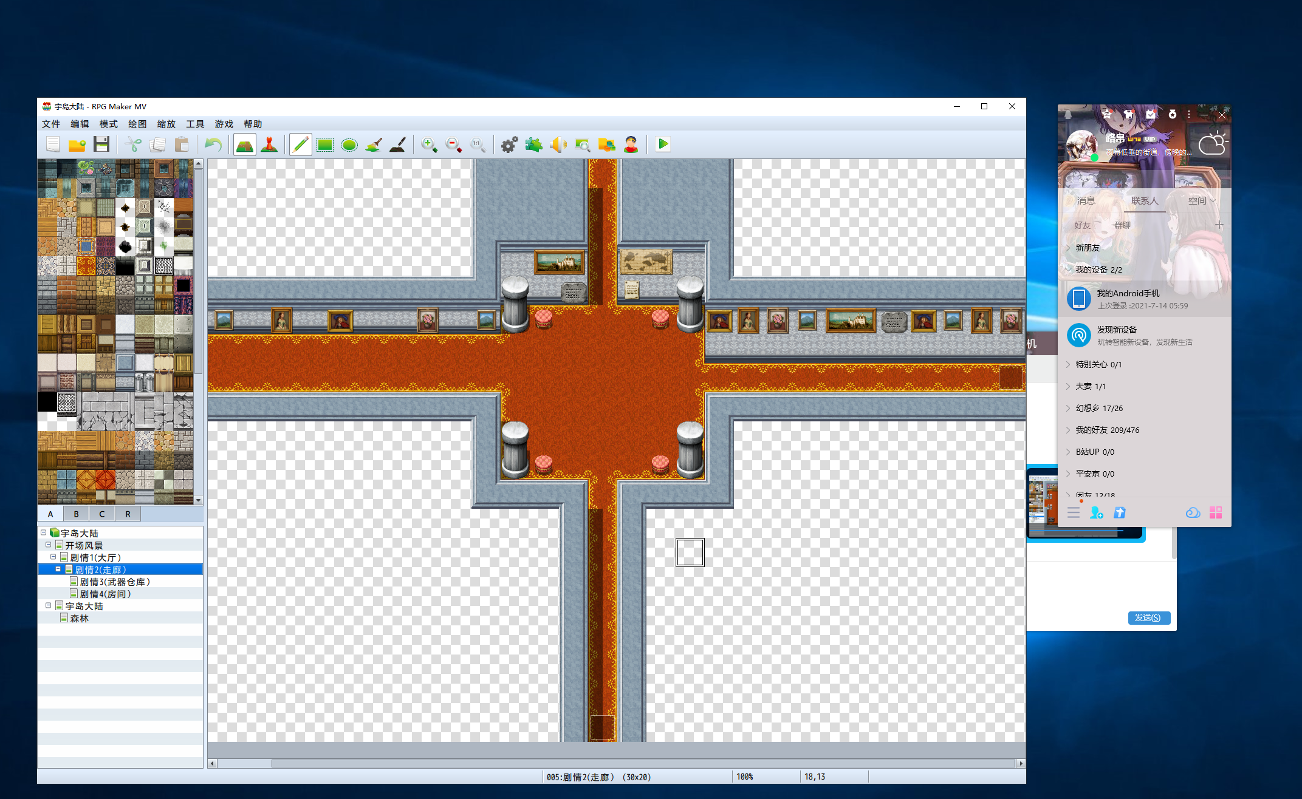
Task: Open the 文件 menu
Action: (x=51, y=124)
